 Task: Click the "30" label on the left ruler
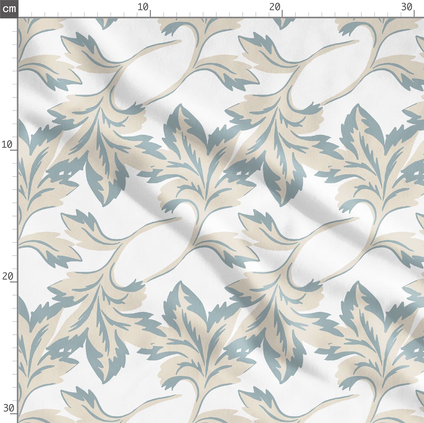pos(7,408)
